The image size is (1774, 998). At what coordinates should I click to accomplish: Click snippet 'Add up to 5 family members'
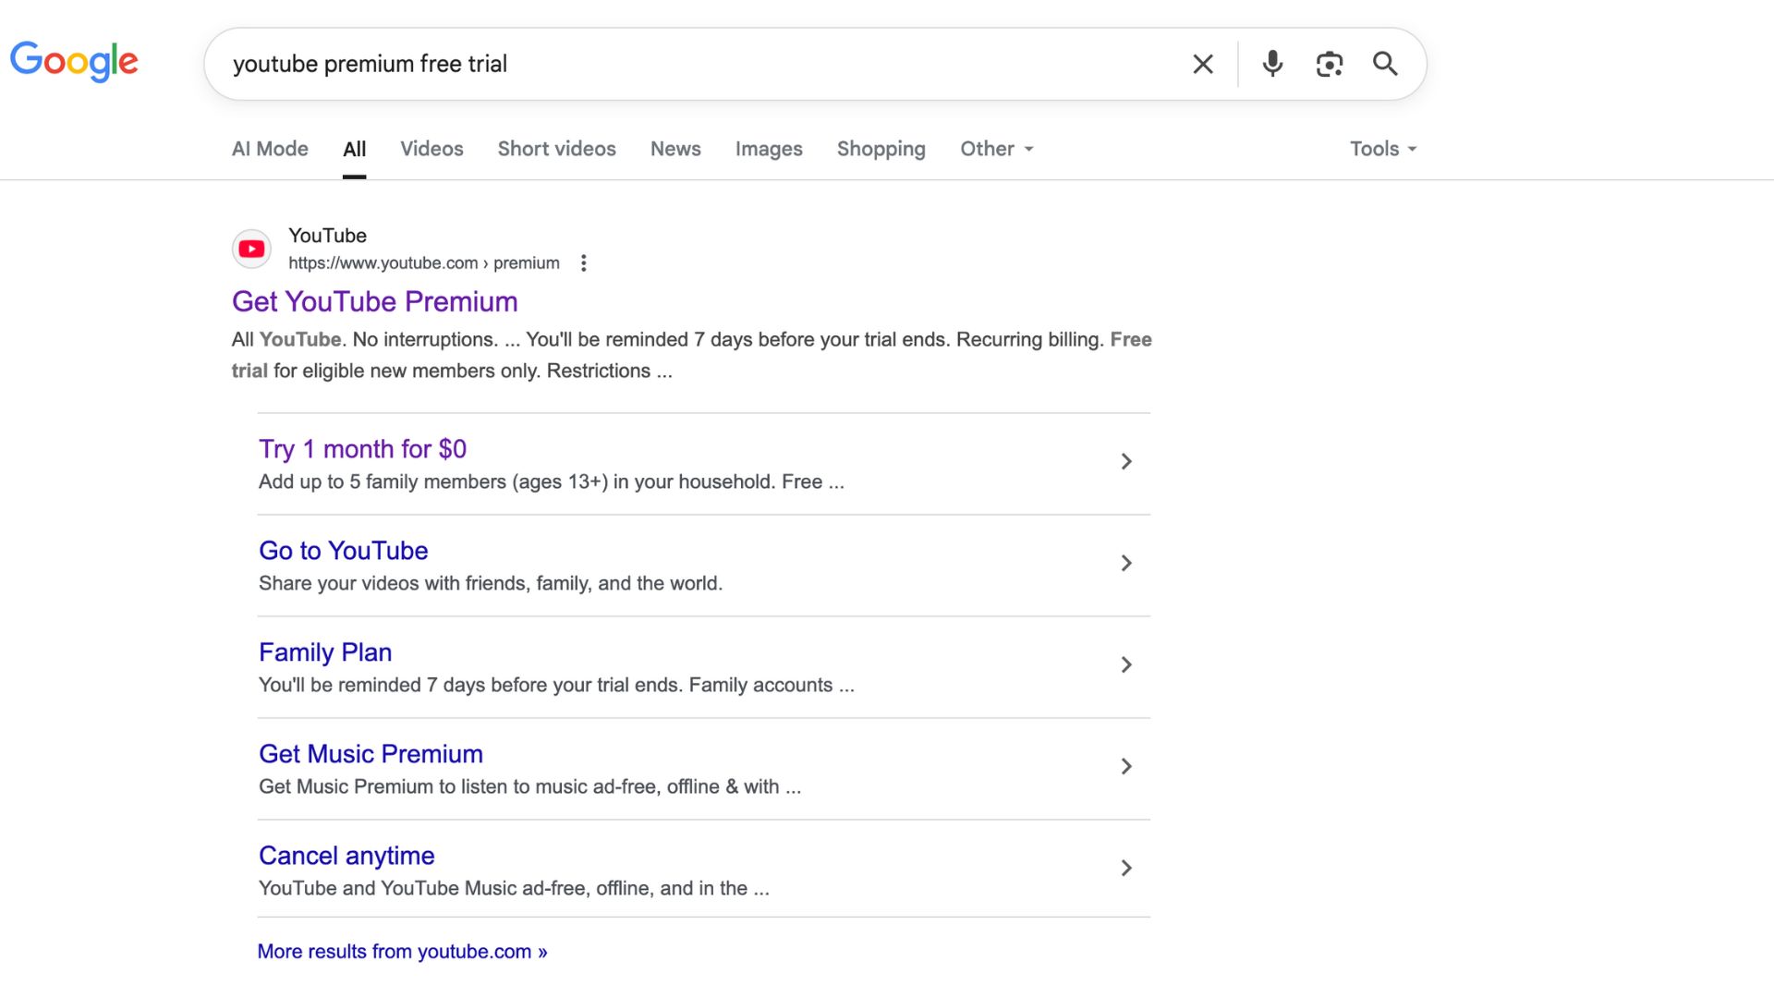(x=551, y=481)
